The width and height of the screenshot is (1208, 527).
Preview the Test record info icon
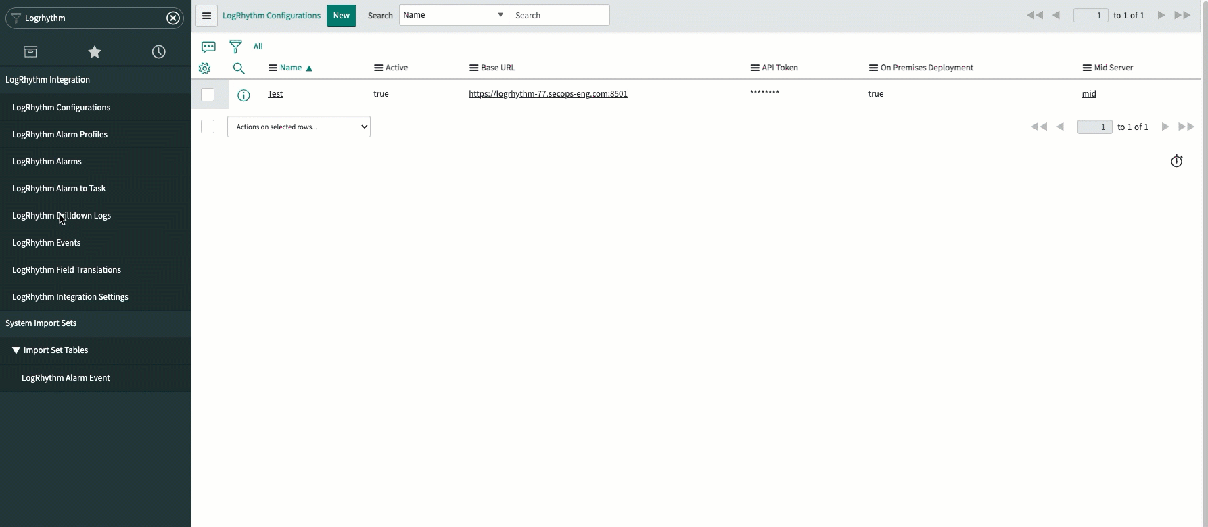coord(243,95)
